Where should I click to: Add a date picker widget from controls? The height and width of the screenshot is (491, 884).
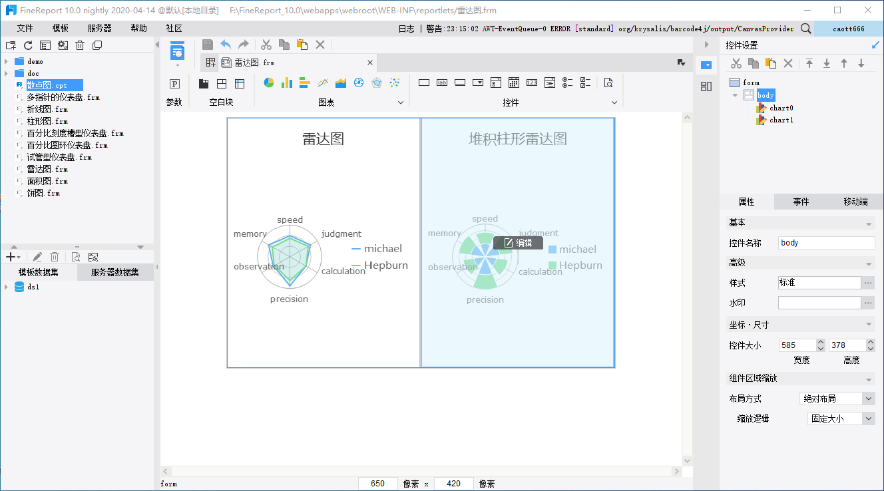click(x=513, y=82)
